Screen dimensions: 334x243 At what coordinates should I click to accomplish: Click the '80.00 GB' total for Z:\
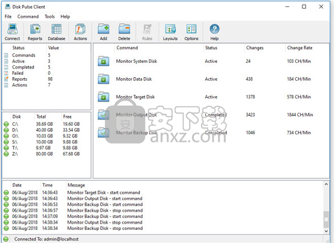44,154
